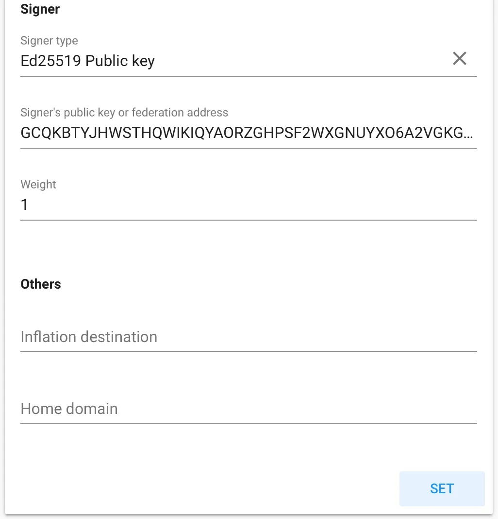Viewport: 498px width, 519px height.
Task: Focus the Inflation destination field
Action: pyautogui.click(x=249, y=337)
